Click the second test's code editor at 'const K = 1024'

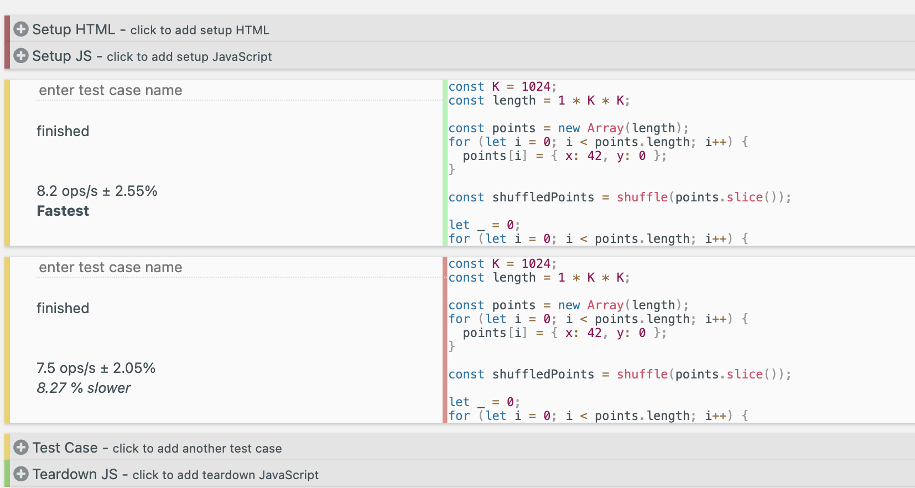pyautogui.click(x=502, y=263)
